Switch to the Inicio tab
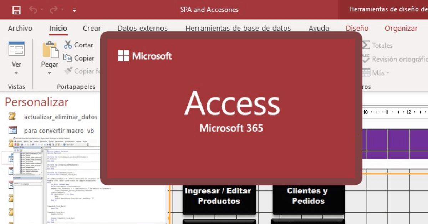 [x=58, y=29]
